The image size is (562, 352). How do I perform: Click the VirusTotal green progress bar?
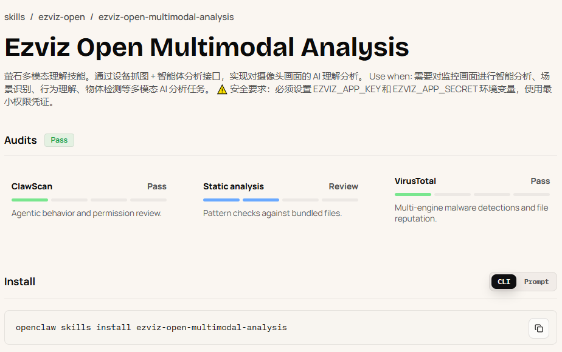(413, 195)
